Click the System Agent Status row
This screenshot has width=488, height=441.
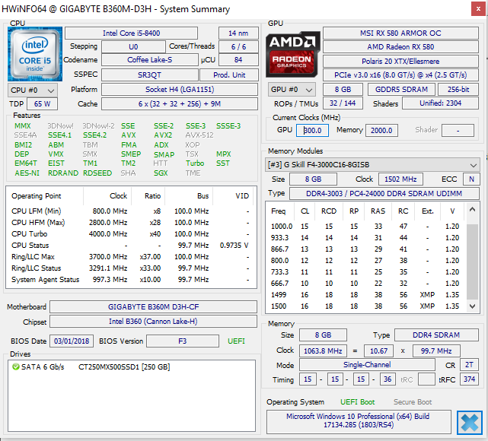tap(131, 279)
